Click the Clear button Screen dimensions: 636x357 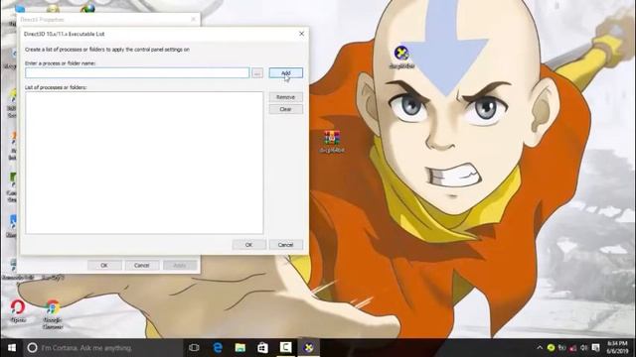[x=285, y=109]
